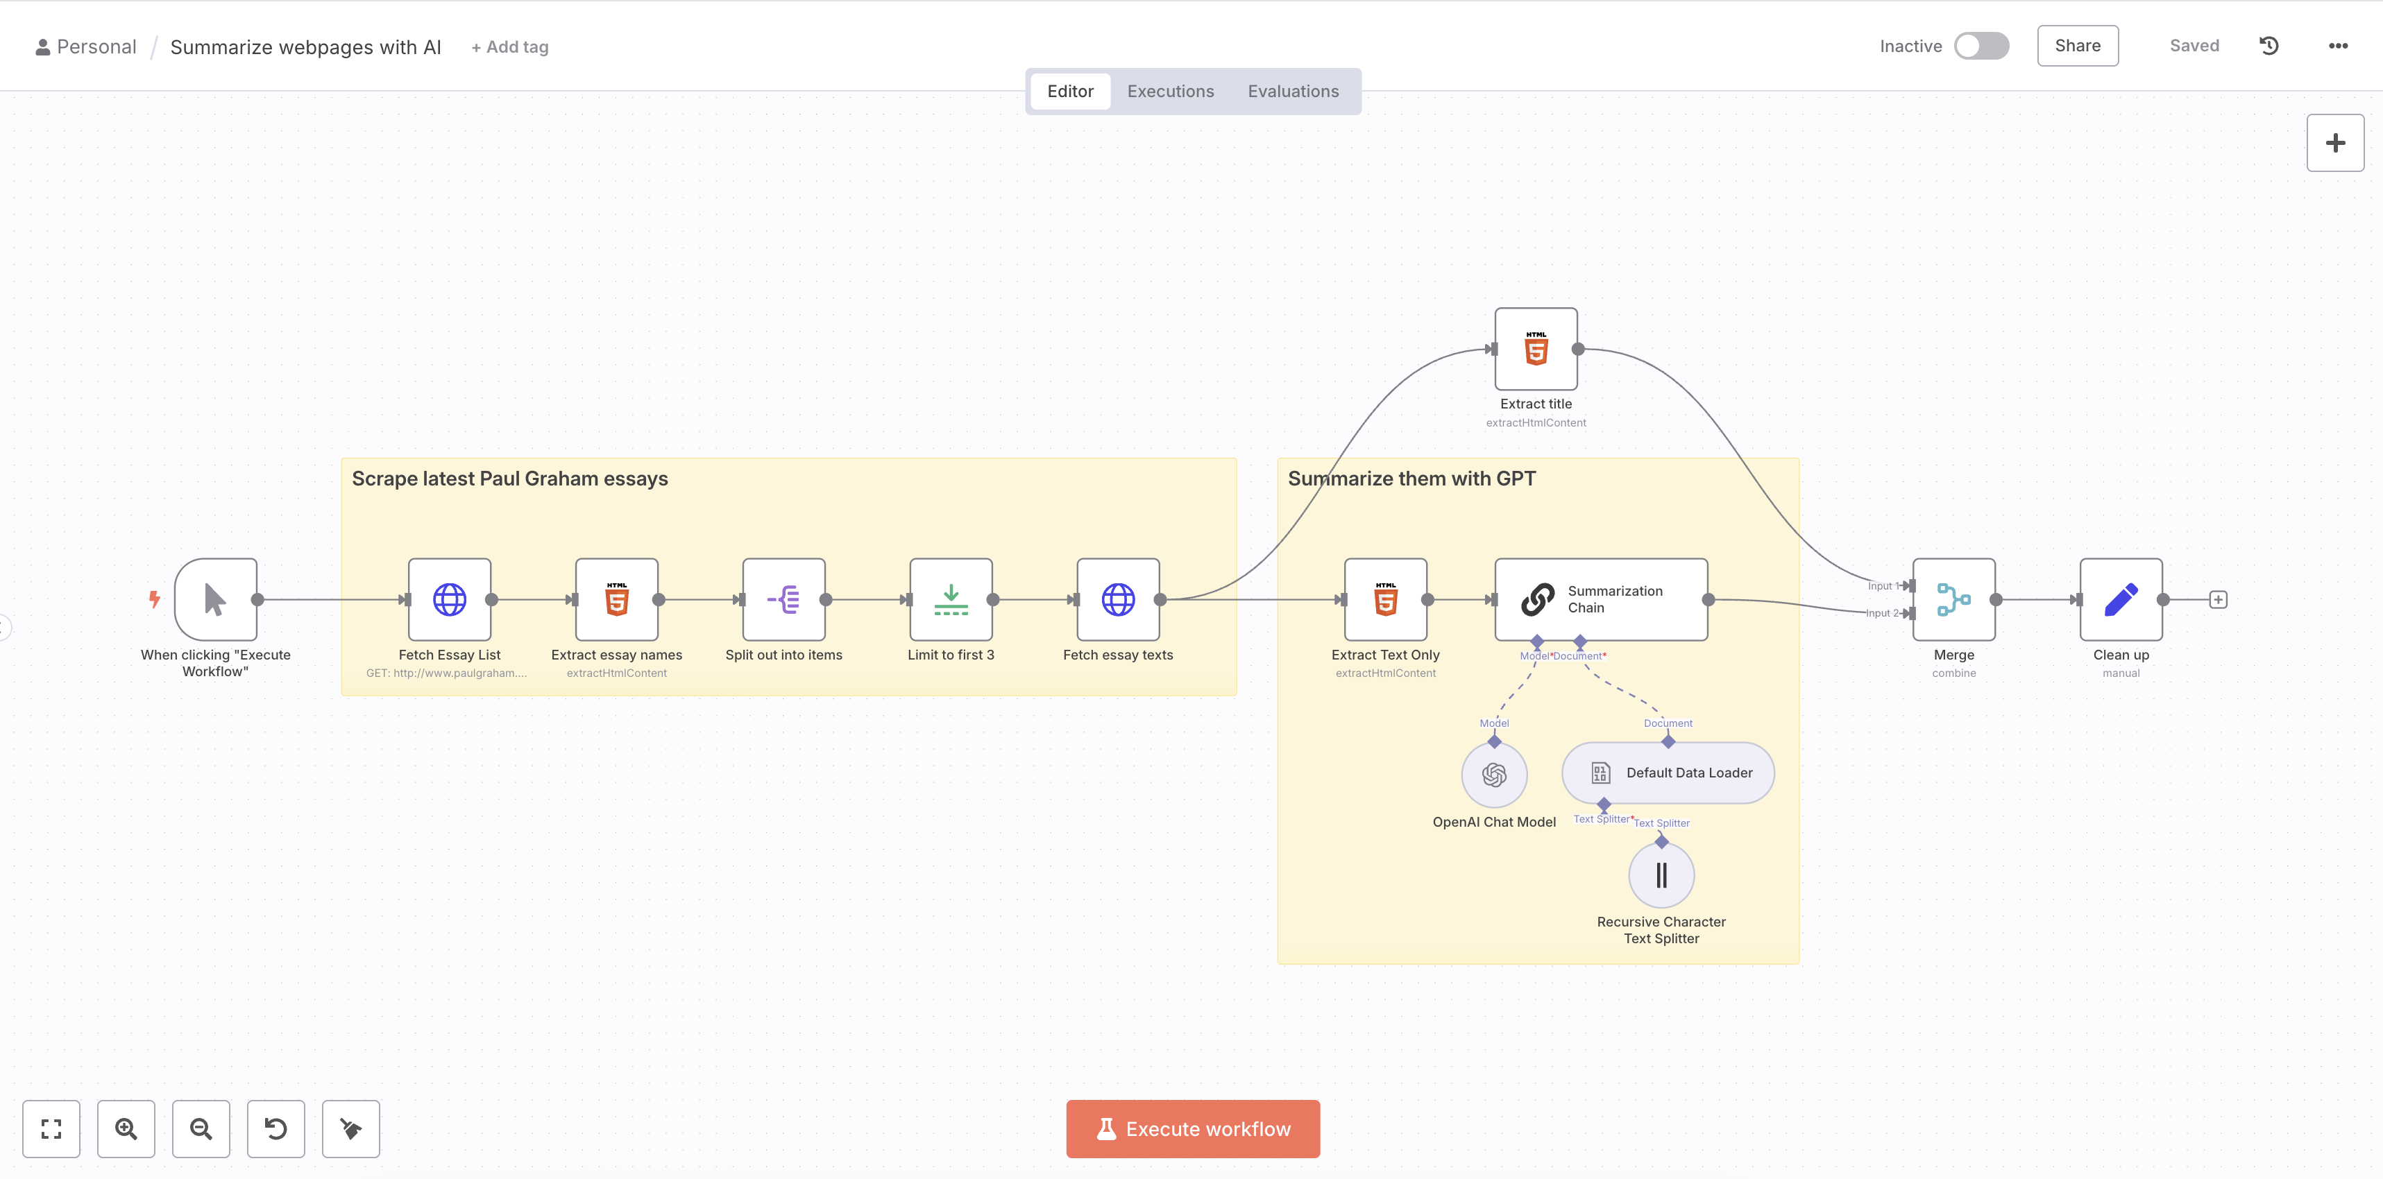Select the OpenAI Chat Model node
Image resolution: width=2383 pixels, height=1179 pixels.
[1493, 775]
